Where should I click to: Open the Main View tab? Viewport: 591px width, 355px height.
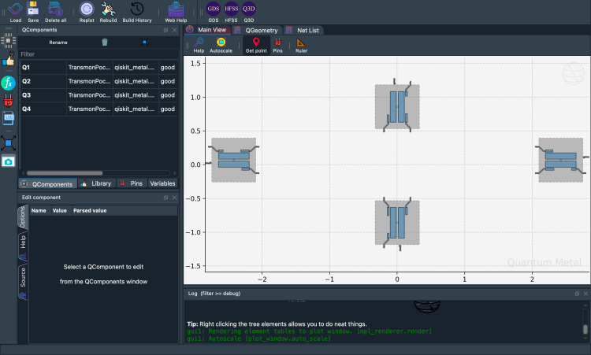tap(207, 30)
